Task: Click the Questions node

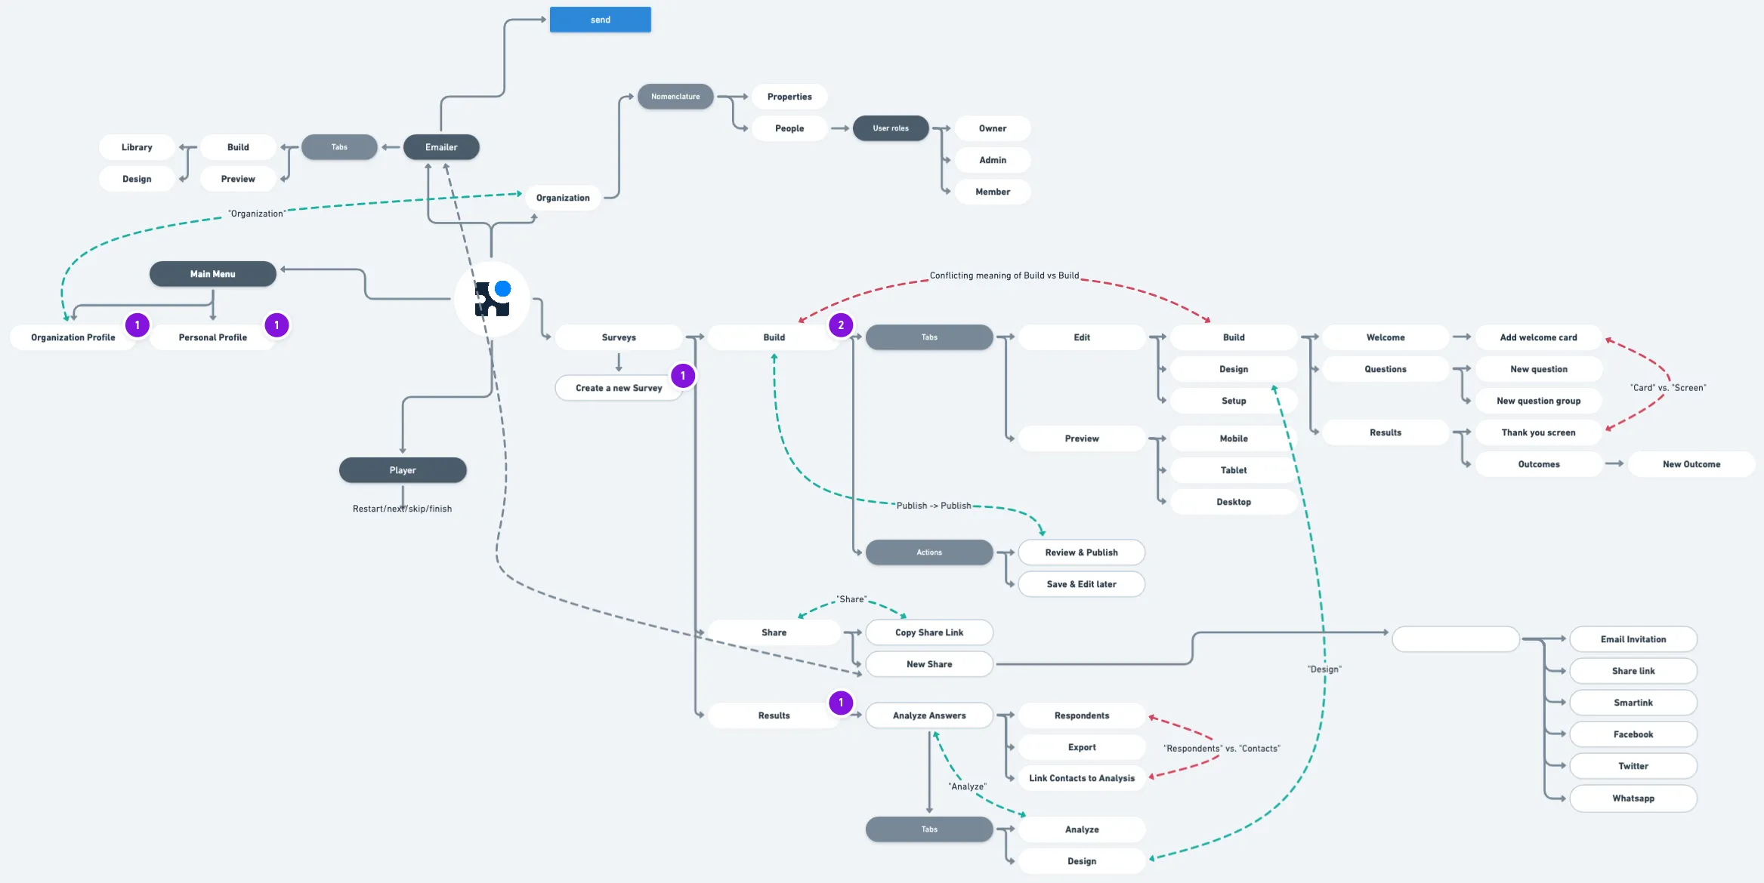Action: click(1386, 369)
